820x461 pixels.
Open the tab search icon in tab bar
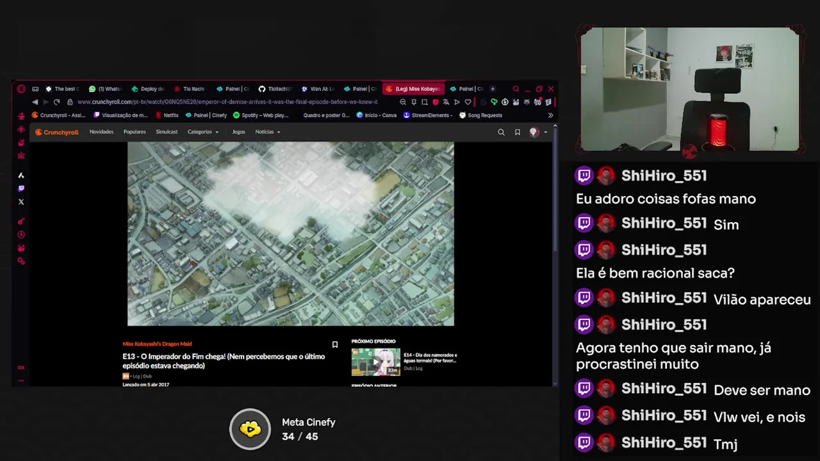516,89
